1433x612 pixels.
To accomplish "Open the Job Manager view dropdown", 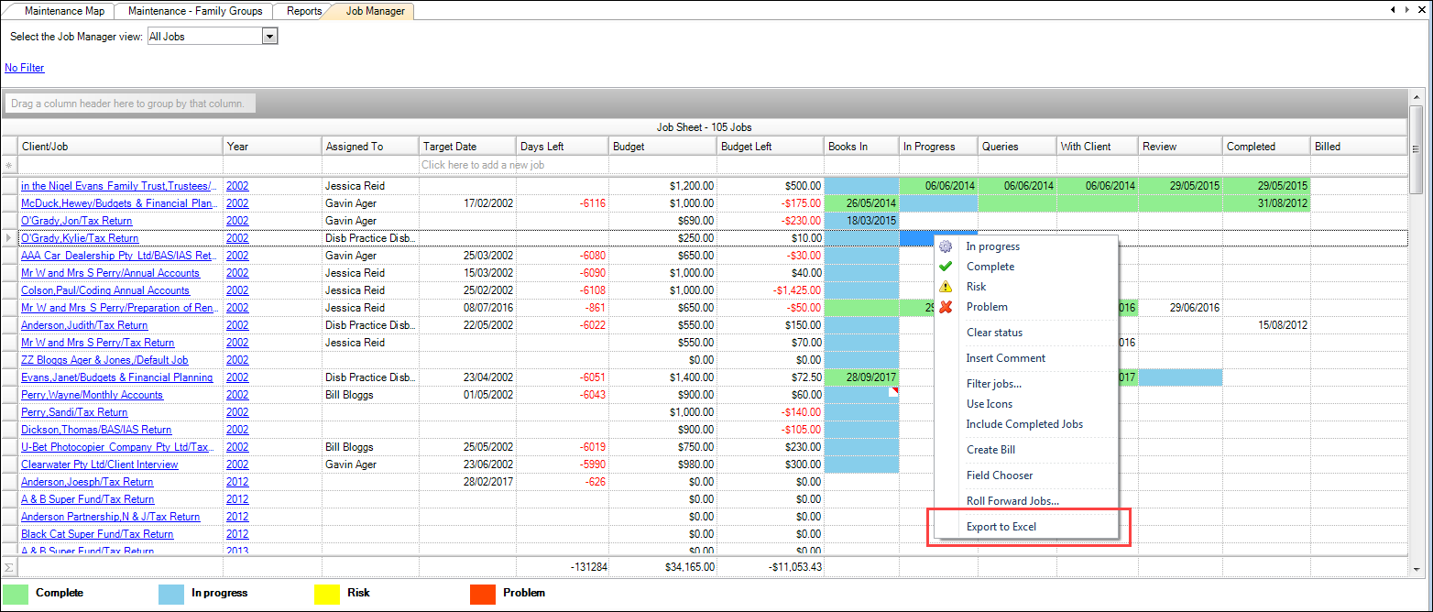I will [269, 37].
